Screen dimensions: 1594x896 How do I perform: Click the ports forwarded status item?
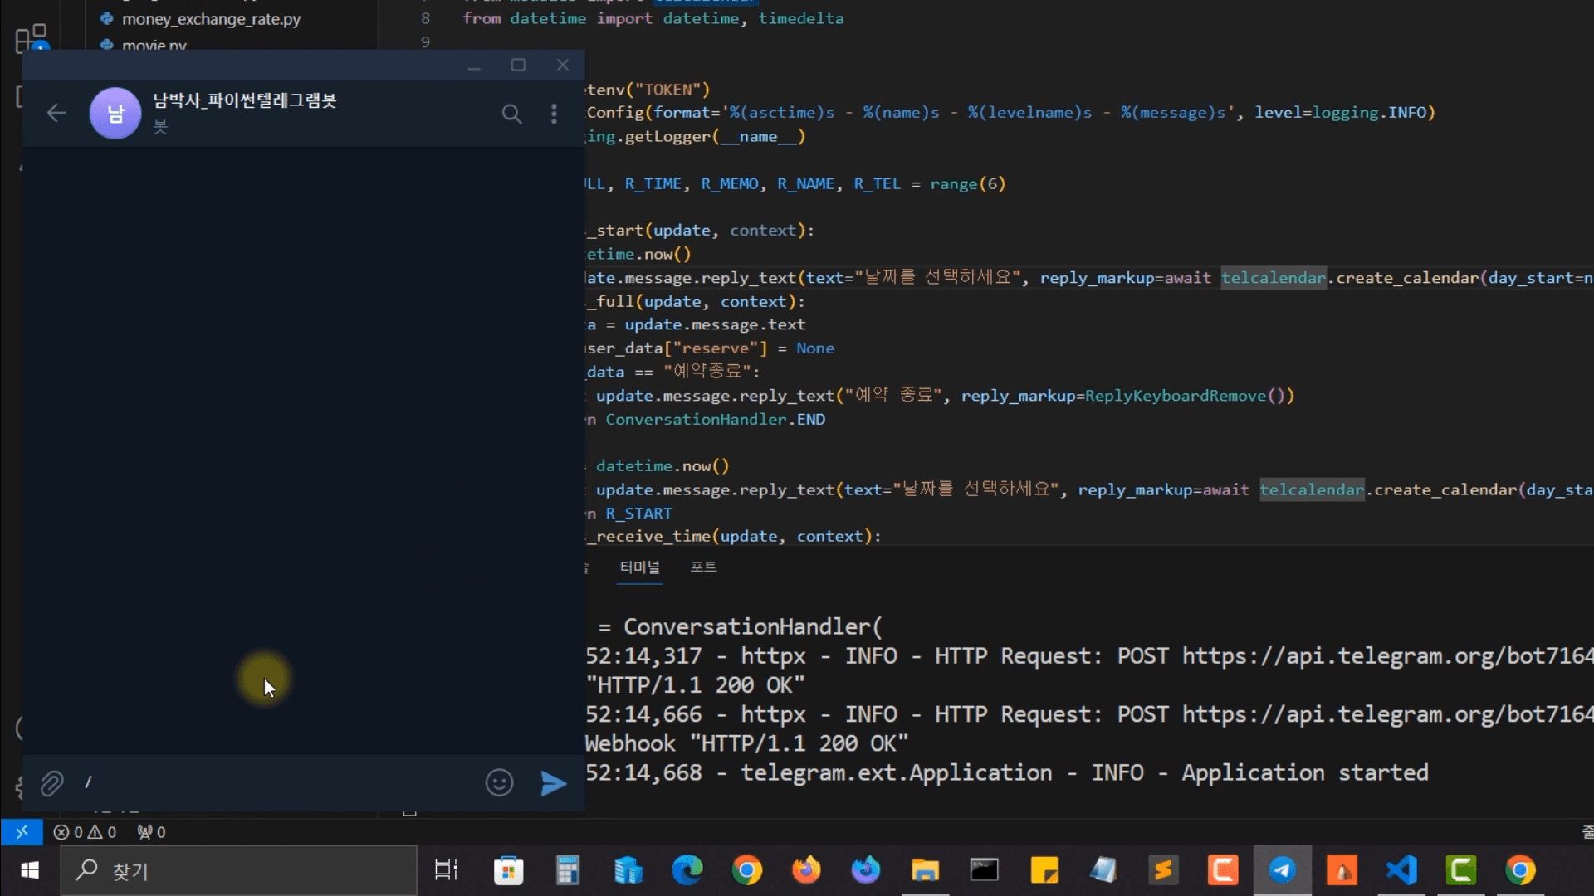point(152,832)
